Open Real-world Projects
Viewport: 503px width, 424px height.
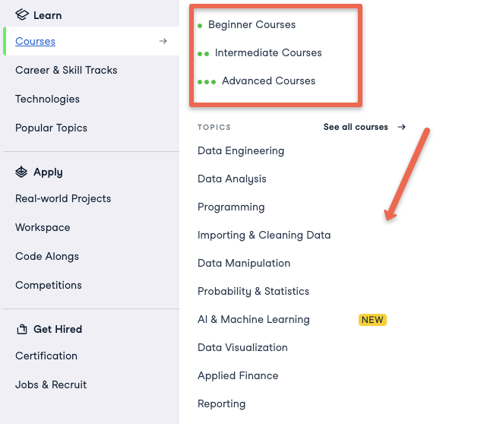(63, 198)
